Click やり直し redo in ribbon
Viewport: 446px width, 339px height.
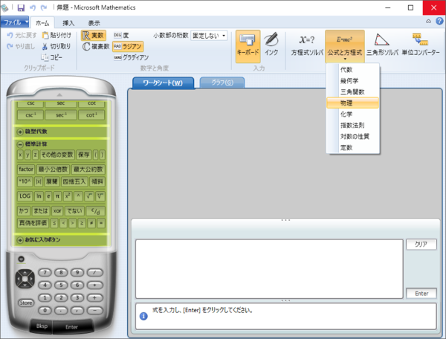(x=21, y=46)
